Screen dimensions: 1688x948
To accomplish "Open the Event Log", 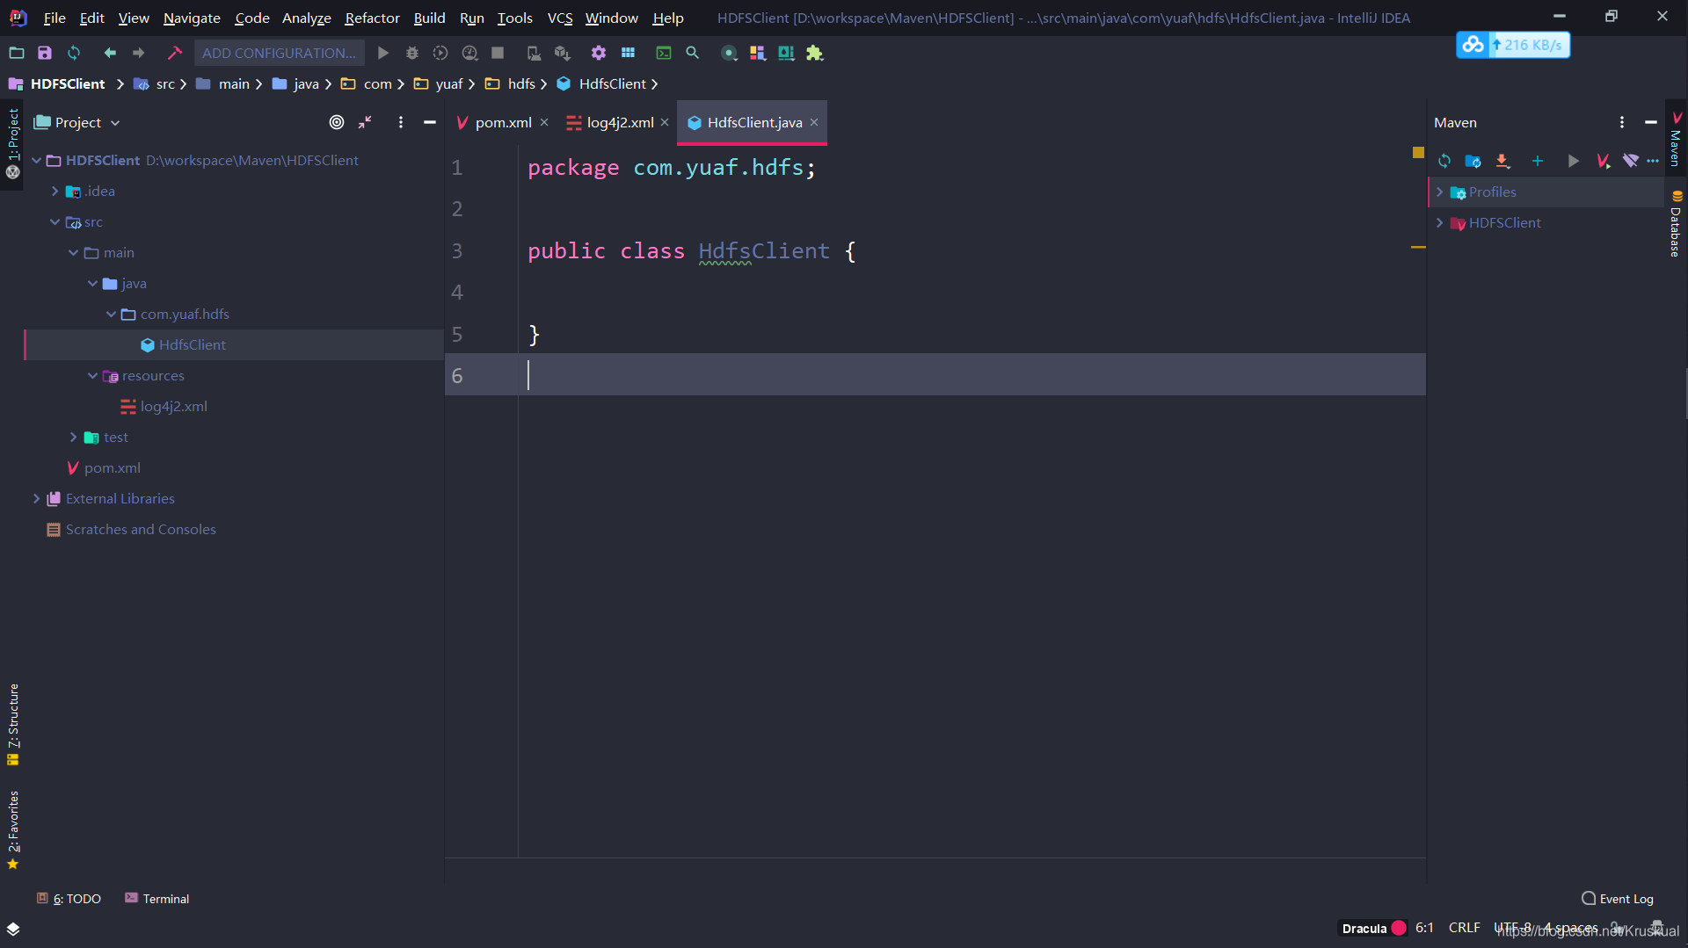I will click(x=1618, y=898).
